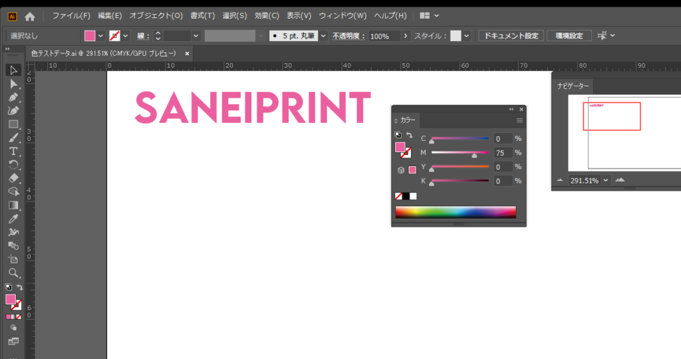Select the Type tool
681x359 pixels.
tap(13, 152)
